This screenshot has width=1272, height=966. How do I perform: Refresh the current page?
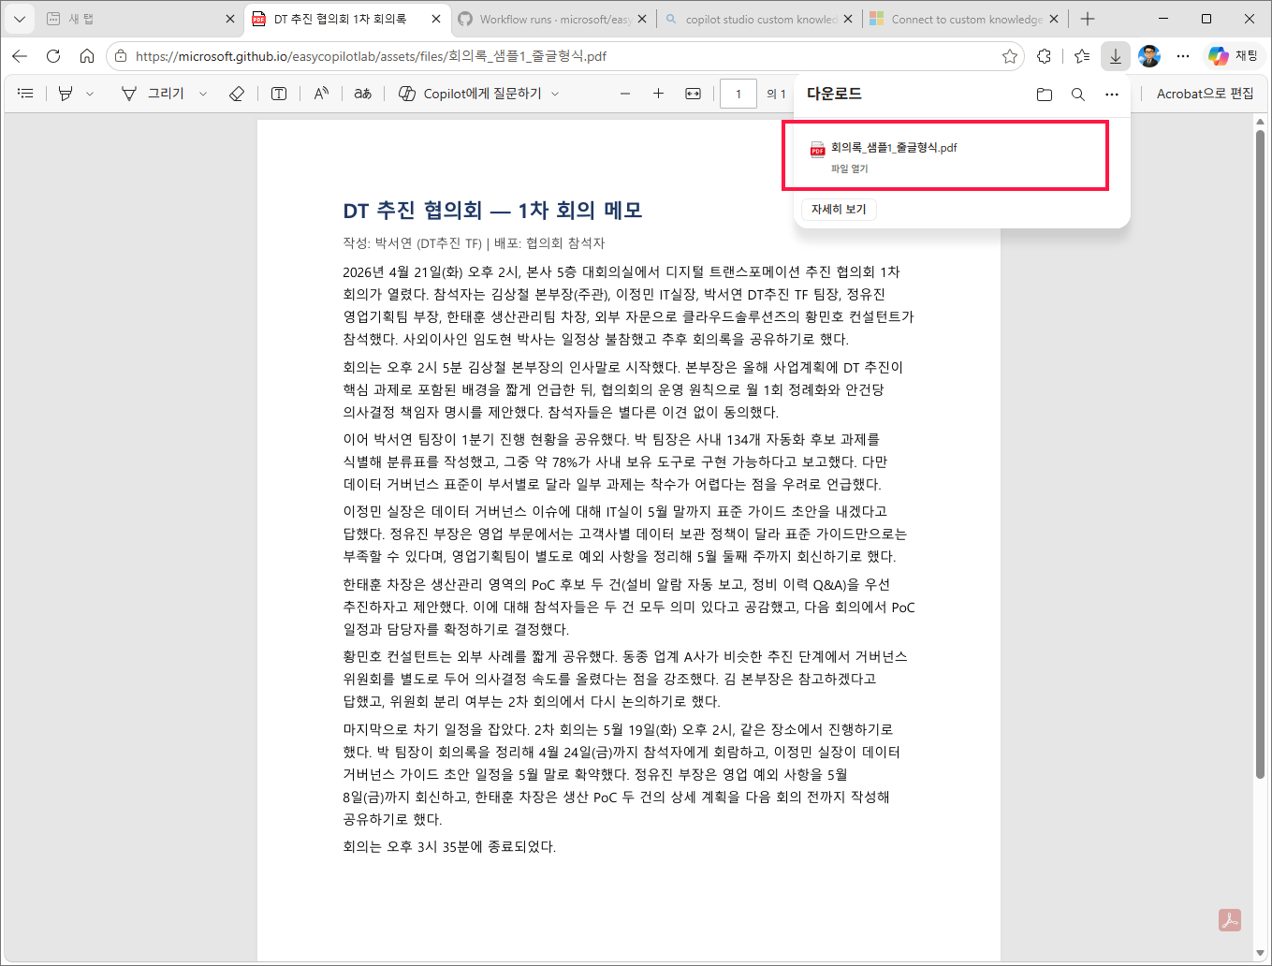53,56
